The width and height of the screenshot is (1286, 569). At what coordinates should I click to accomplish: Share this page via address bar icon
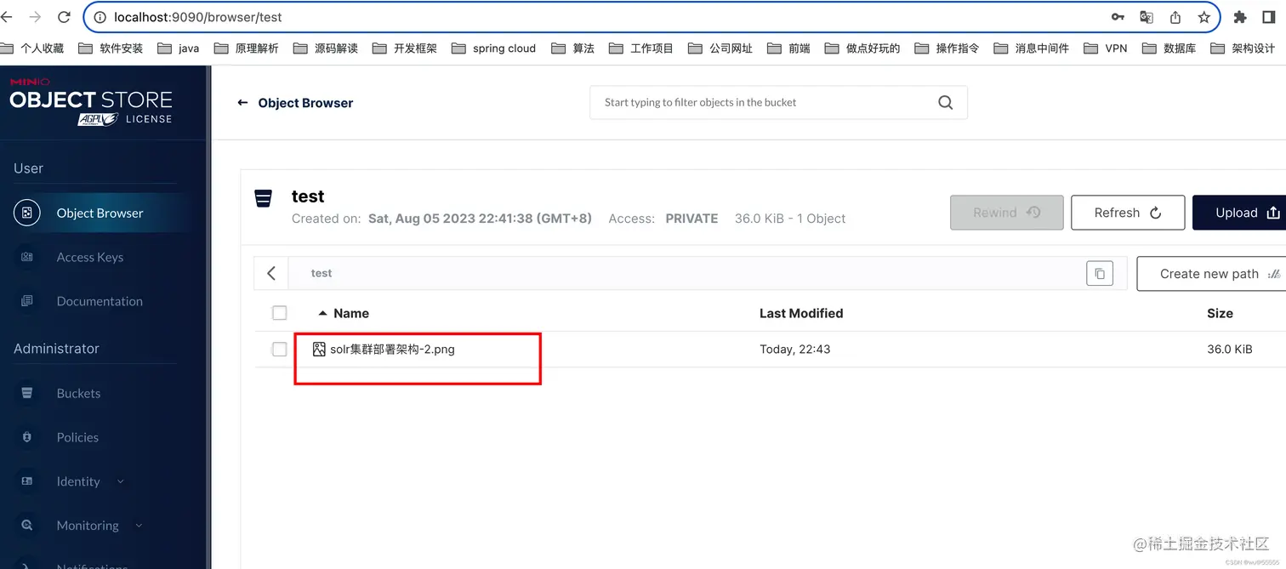(x=1175, y=17)
